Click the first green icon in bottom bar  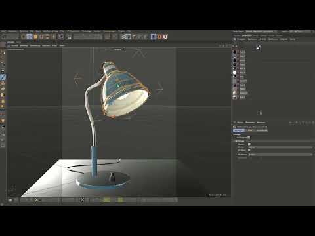[107, 199]
